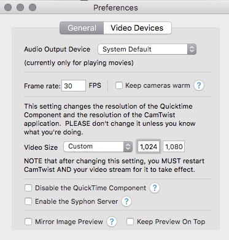Switch to the Video Devices tab
This screenshot has height=240, width=229.
pos(138,28)
